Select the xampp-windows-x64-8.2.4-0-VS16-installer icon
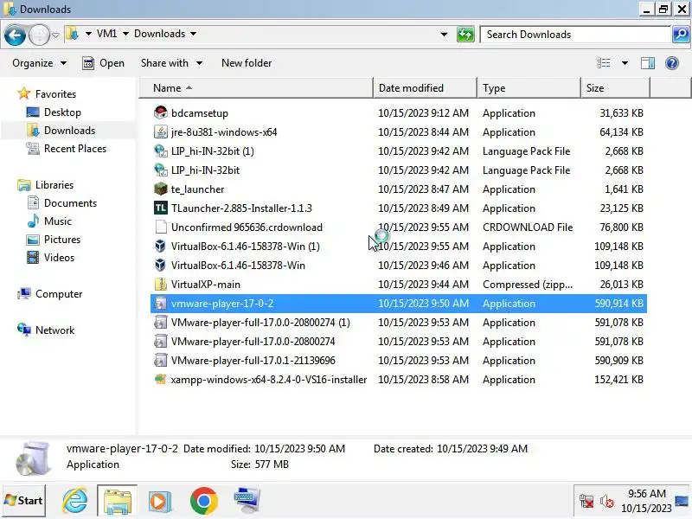 tap(161, 379)
